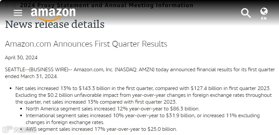The width and height of the screenshot is (279, 135).
Task: Select the AWS segment sales bullet
Action: (x=101, y=129)
